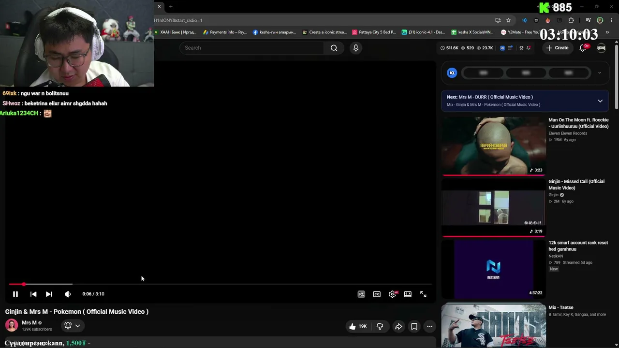This screenshot has width=619, height=348.
Task: Open the Payments info bookmark
Action: point(225,32)
